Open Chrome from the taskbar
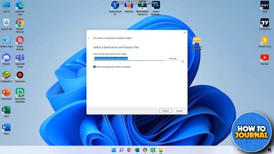Viewport: 274px width, 154px height. 129,150
